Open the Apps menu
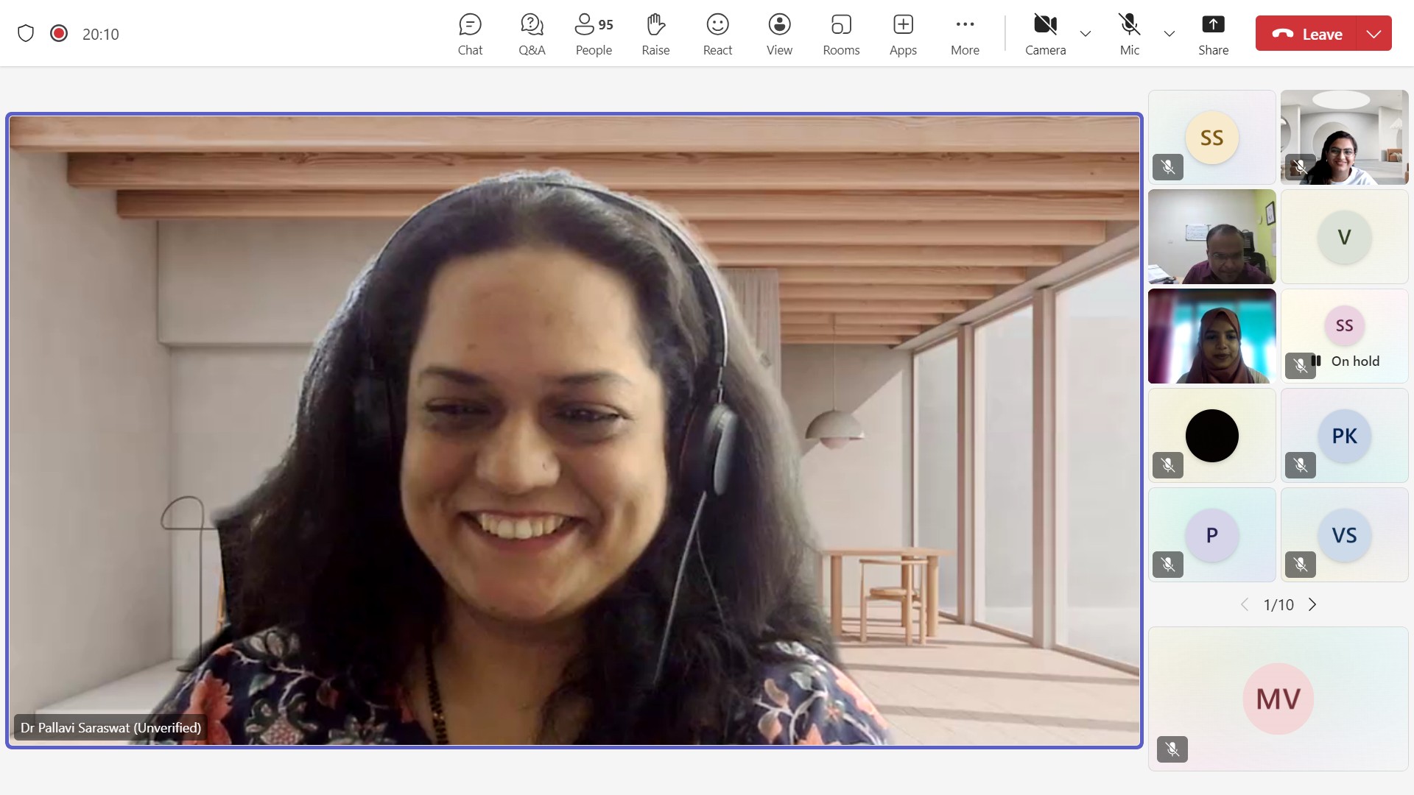The width and height of the screenshot is (1414, 795). click(903, 34)
